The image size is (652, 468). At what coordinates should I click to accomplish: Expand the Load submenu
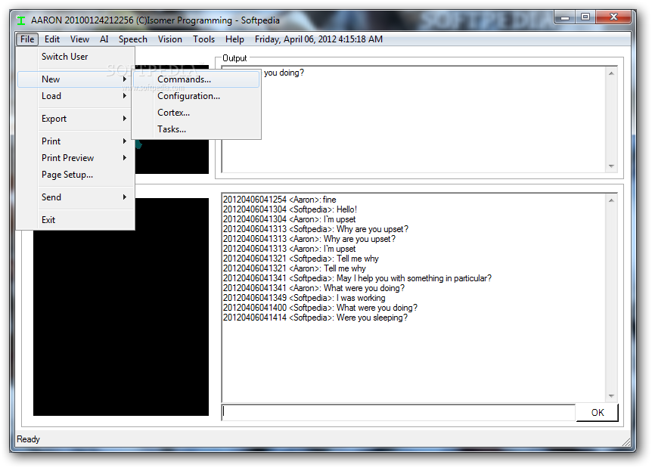tap(76, 96)
